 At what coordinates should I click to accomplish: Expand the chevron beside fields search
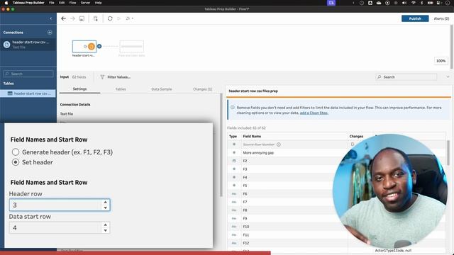[448, 77]
